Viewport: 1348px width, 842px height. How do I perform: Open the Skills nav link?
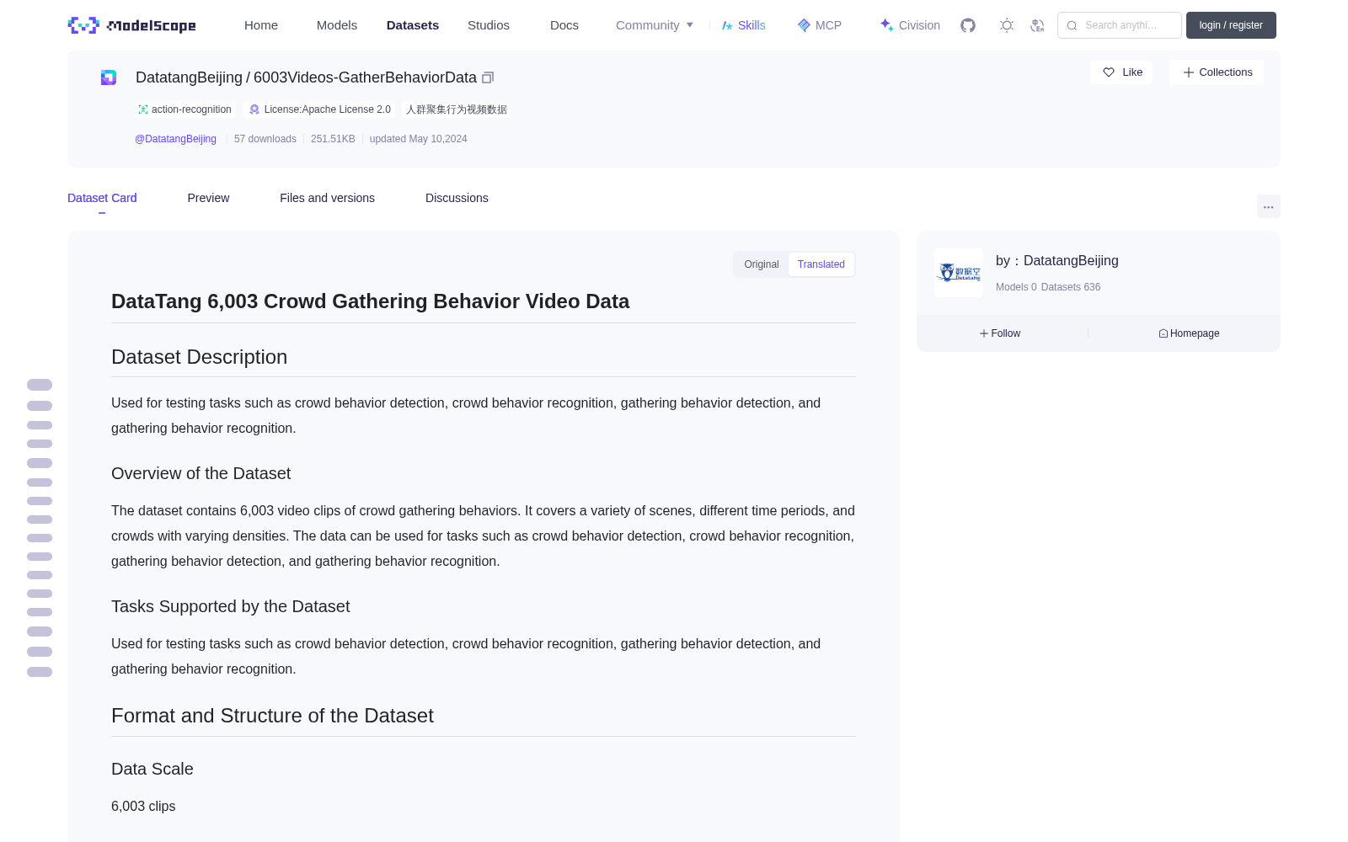point(744,25)
